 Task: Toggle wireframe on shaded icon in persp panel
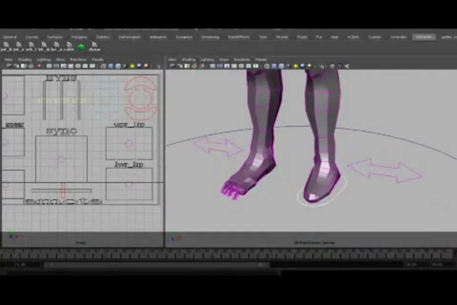tap(281, 66)
